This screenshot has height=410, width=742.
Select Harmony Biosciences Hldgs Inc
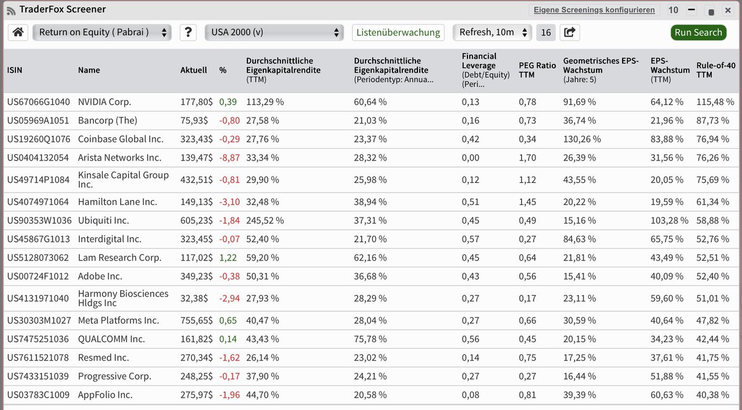click(x=123, y=298)
